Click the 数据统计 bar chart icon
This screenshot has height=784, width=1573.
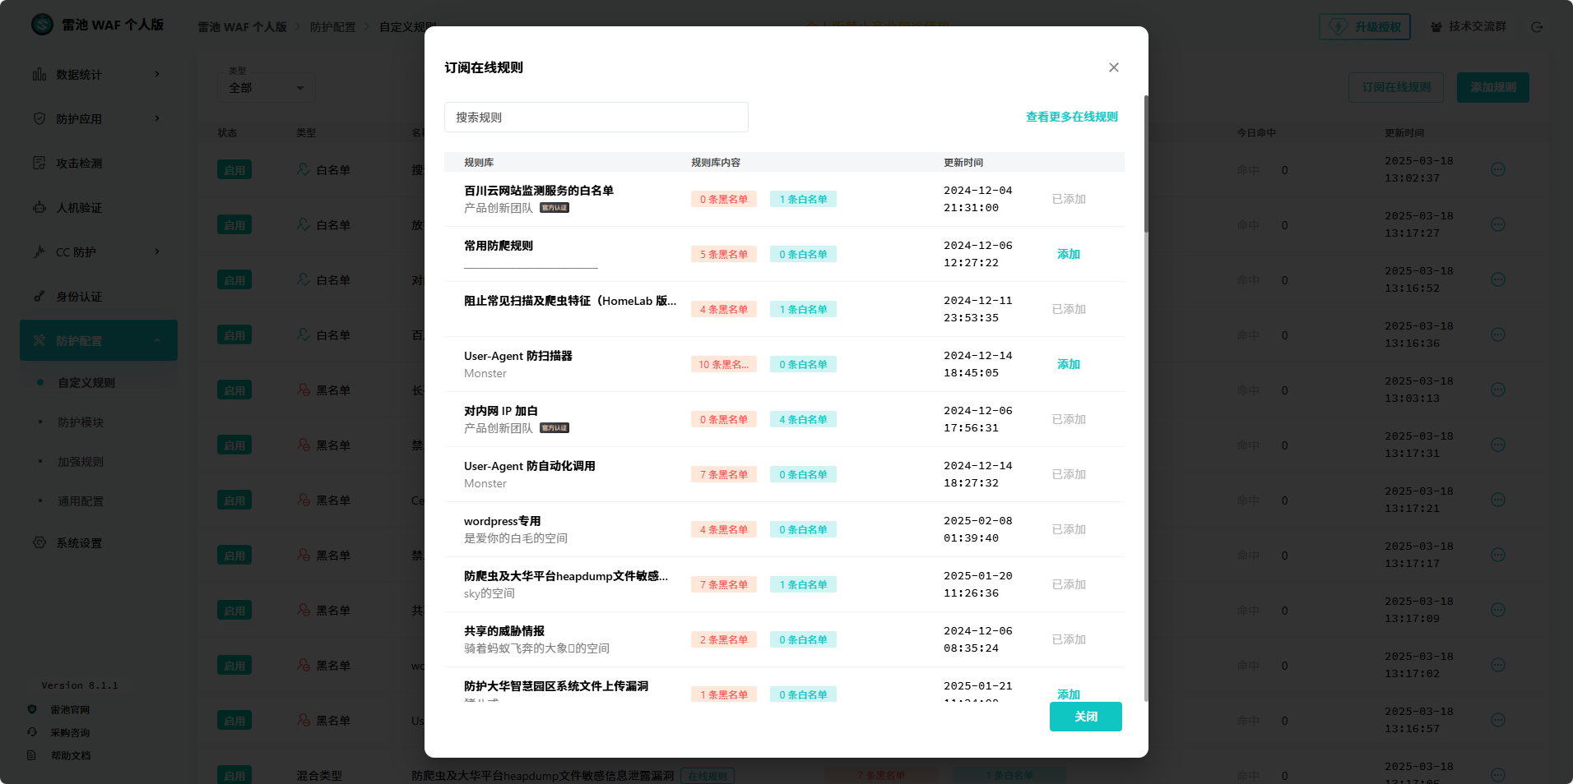[39, 75]
